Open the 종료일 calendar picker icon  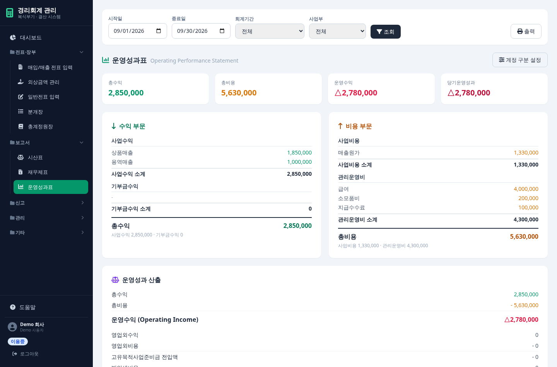click(x=222, y=31)
